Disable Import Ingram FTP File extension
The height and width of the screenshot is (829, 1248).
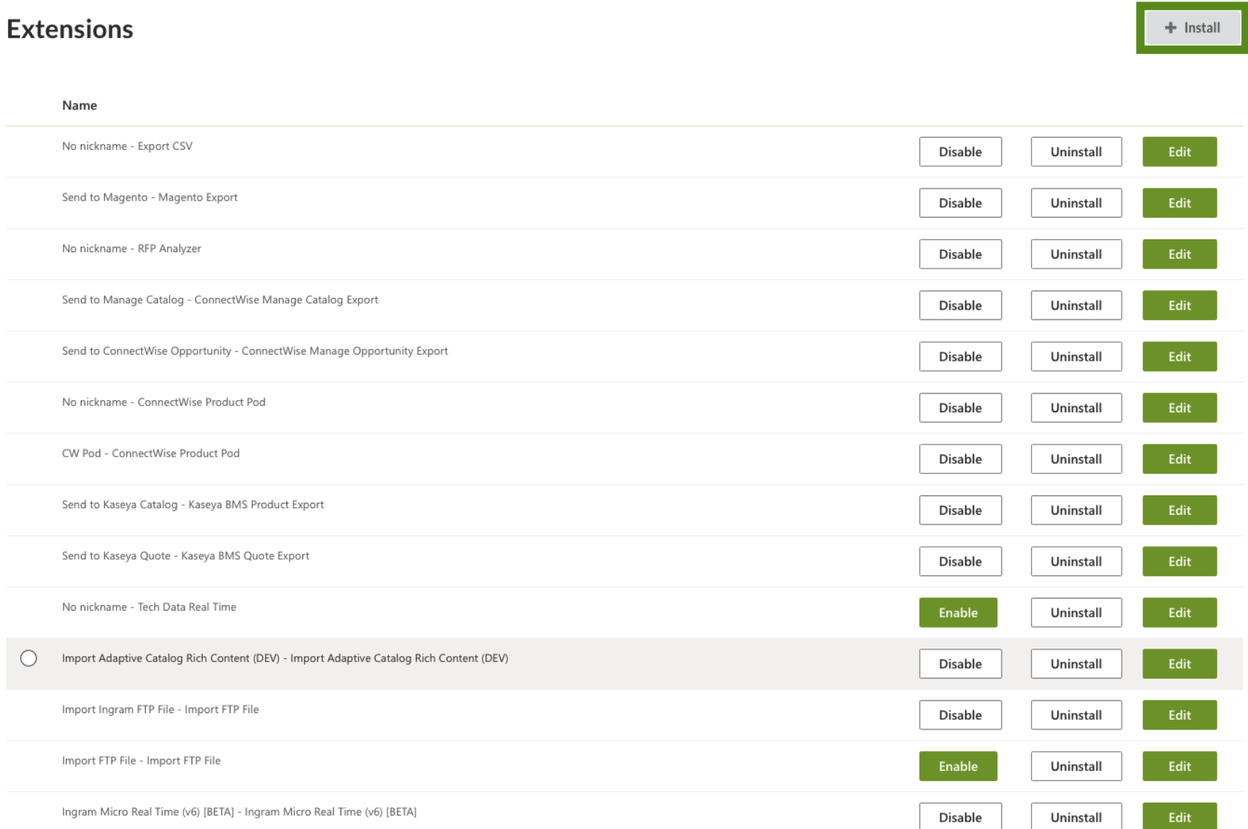tap(960, 715)
